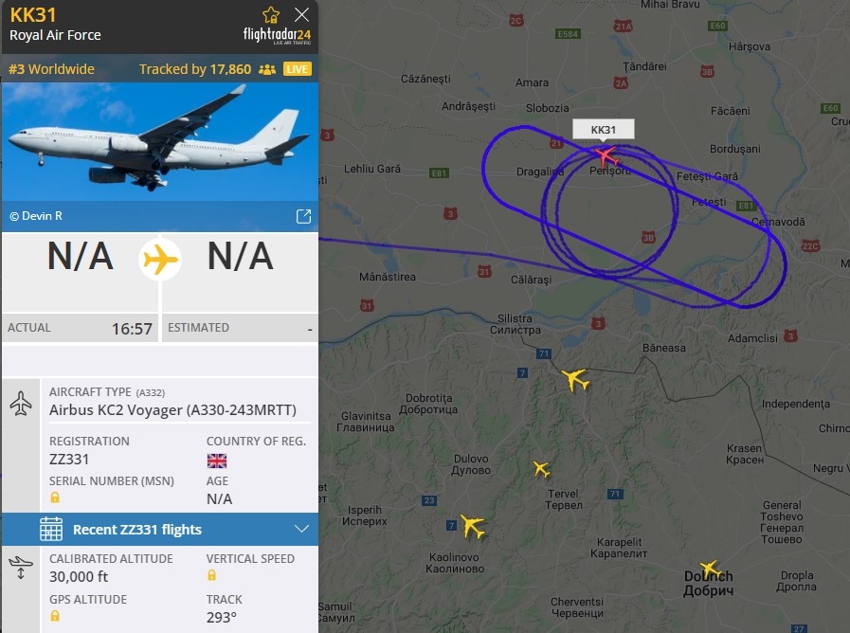Screen dimensions: 850x633
Task: Click the Vertical Speed lock icon
Action: tap(211, 575)
